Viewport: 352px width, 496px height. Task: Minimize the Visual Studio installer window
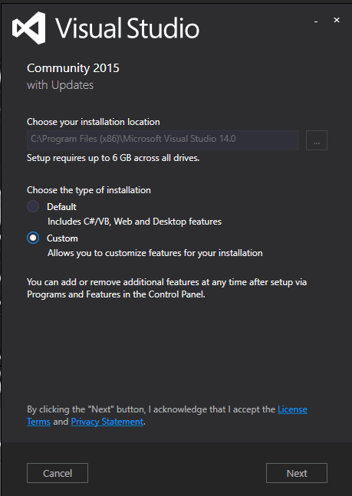coord(316,21)
